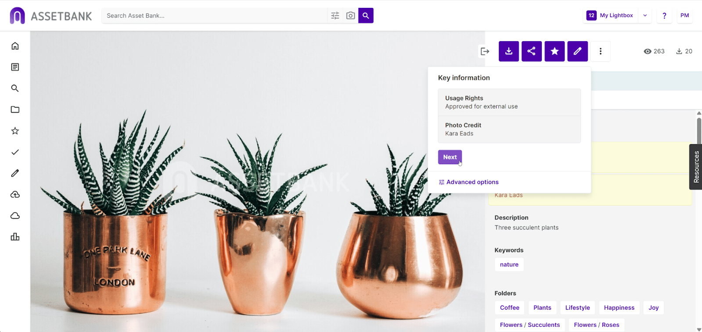This screenshot has height=332, width=702.
Task: Select the nature keyword tag
Action: click(x=509, y=264)
